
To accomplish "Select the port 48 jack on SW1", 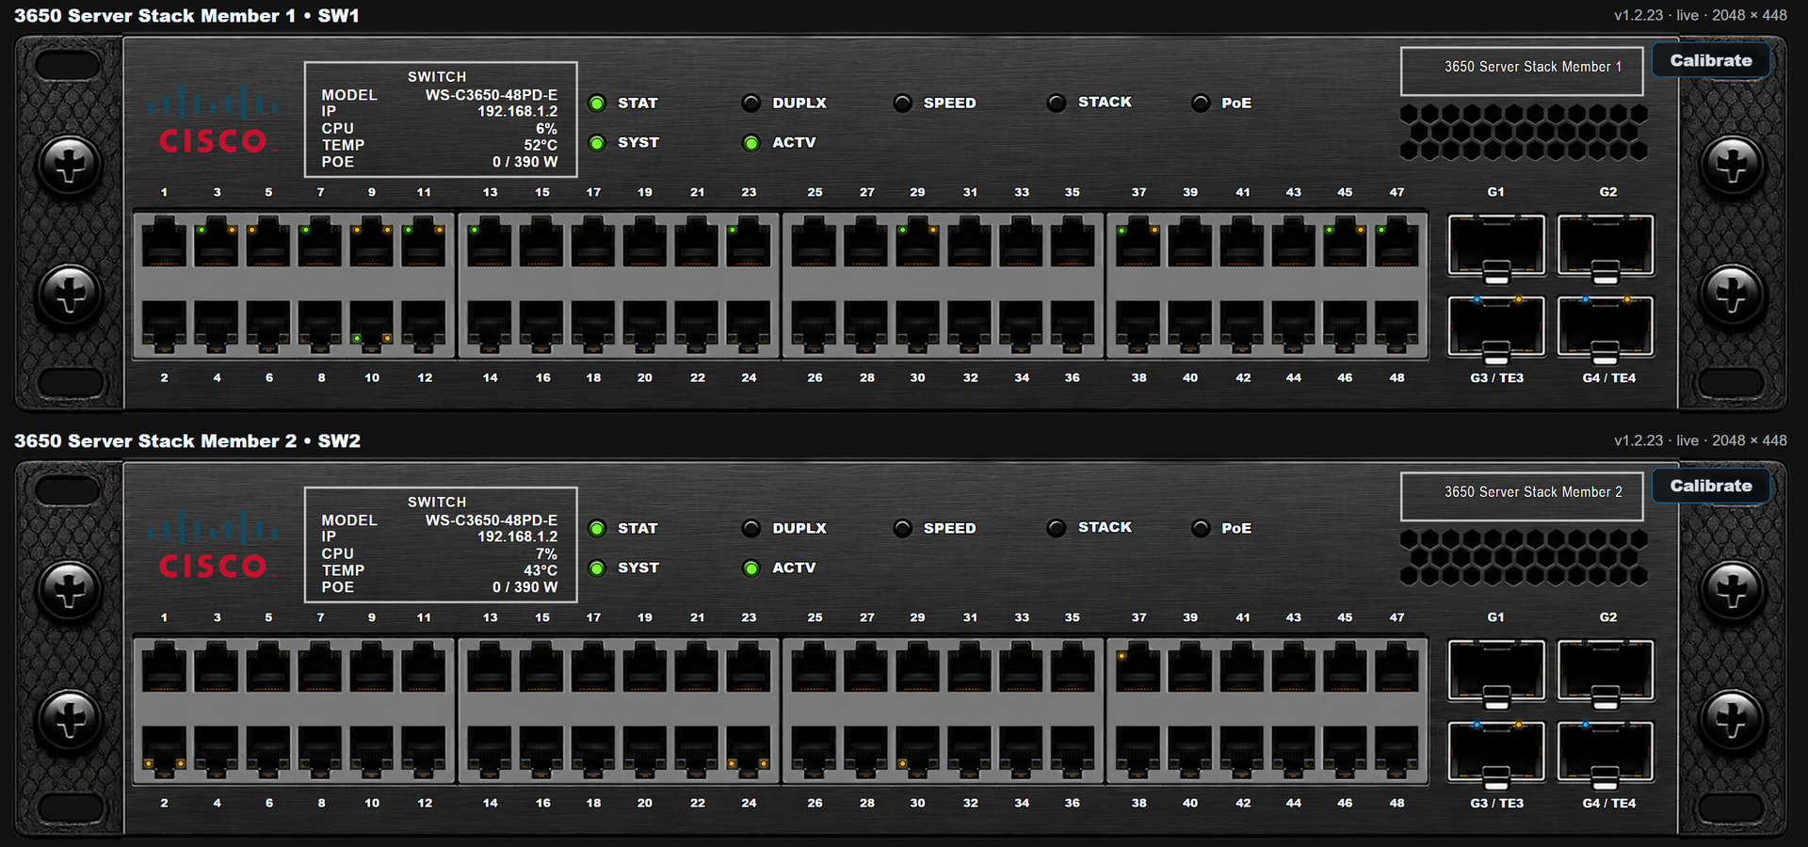I will pos(1396,326).
